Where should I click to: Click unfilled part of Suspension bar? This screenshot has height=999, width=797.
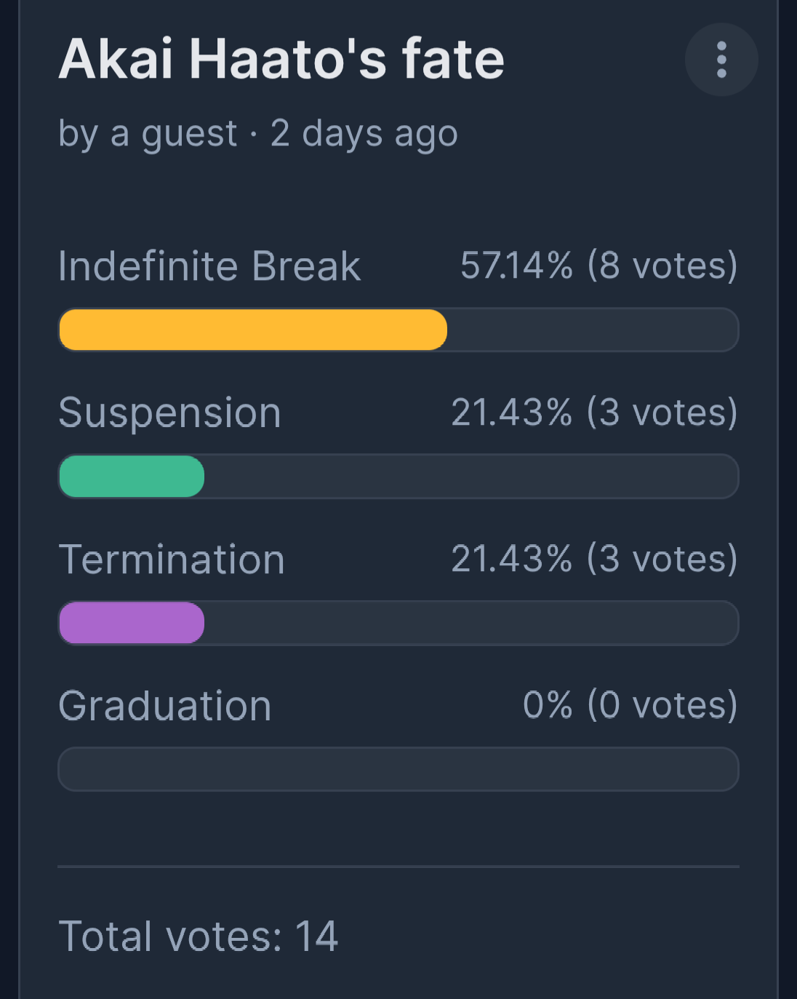[471, 477]
